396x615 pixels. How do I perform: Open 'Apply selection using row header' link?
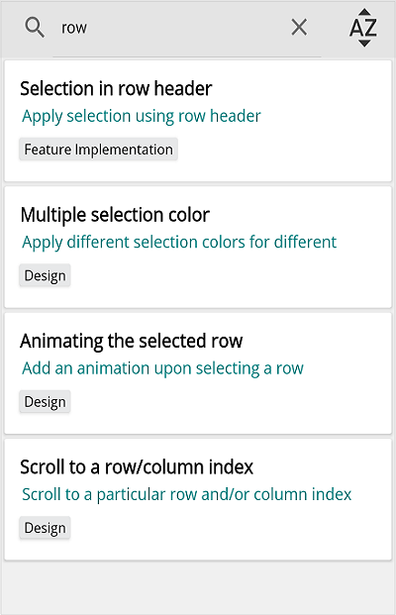(x=142, y=116)
